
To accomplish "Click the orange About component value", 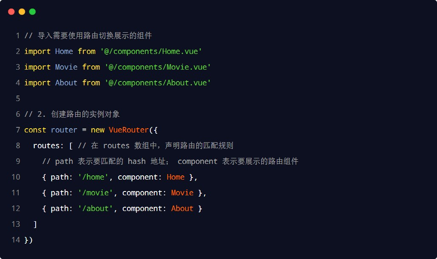I will tap(182, 208).
